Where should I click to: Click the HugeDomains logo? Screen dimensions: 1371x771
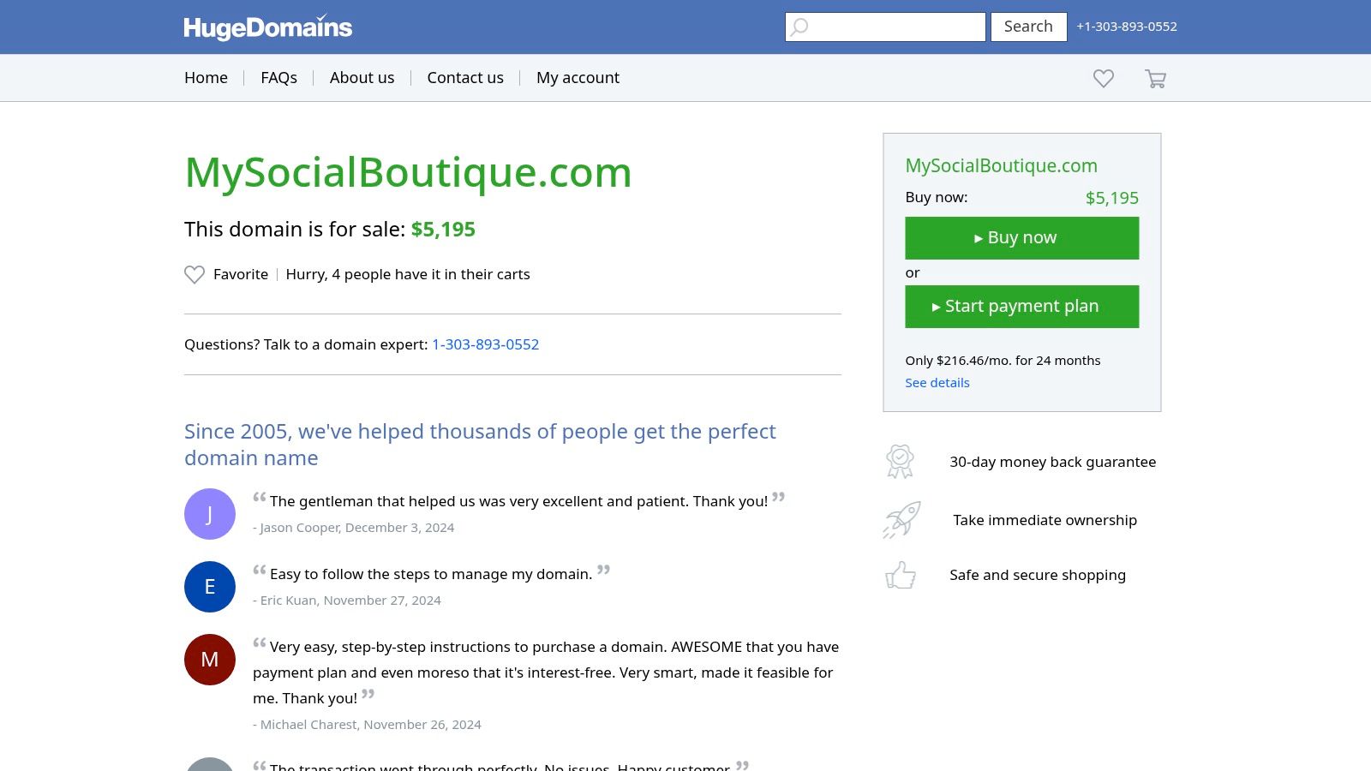pos(267,27)
